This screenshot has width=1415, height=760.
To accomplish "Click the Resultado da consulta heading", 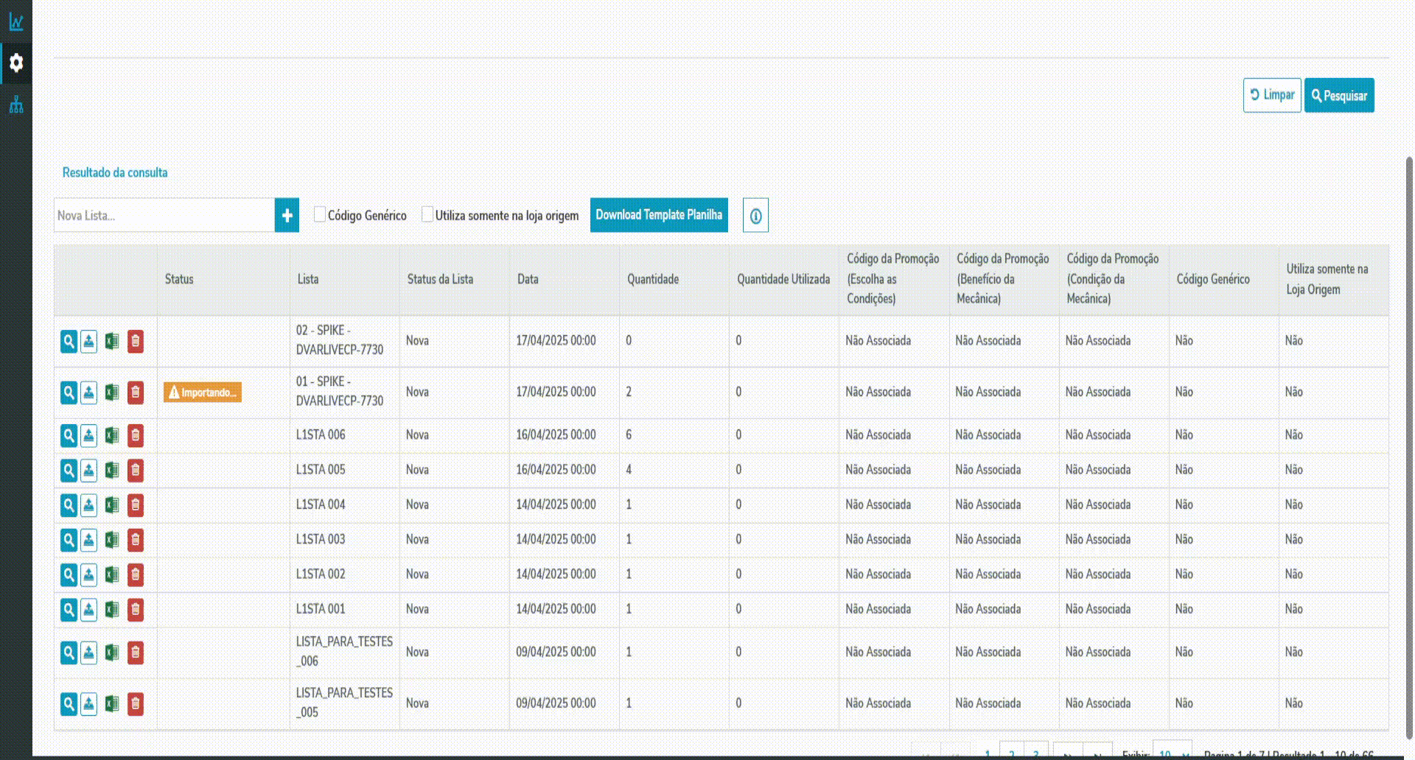I will pyautogui.click(x=115, y=172).
